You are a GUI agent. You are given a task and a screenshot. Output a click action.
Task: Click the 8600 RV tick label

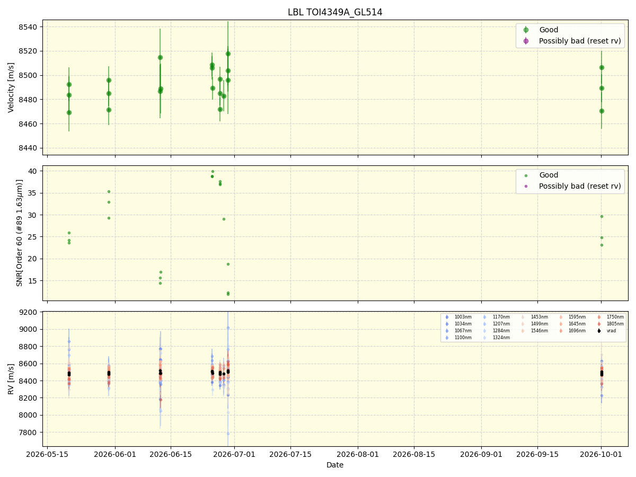29,364
